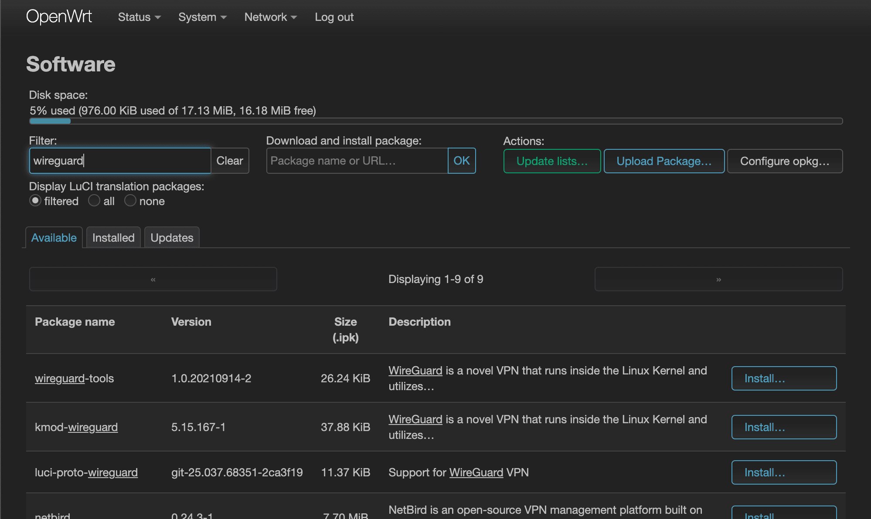Select the kmod-wireguard package name

76,427
